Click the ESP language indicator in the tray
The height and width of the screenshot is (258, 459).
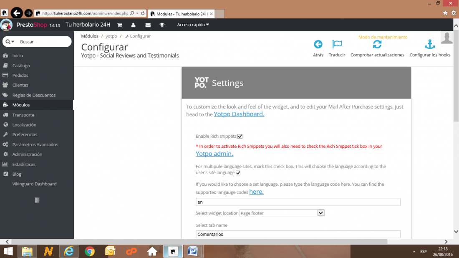423,251
